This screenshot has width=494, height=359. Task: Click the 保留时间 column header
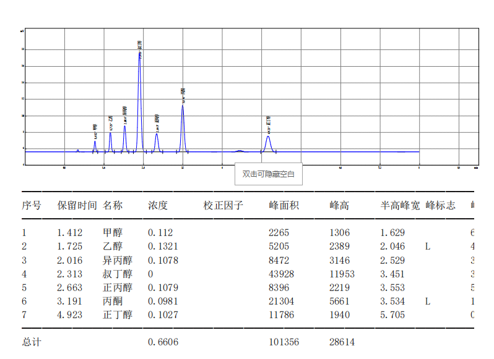[77, 205]
